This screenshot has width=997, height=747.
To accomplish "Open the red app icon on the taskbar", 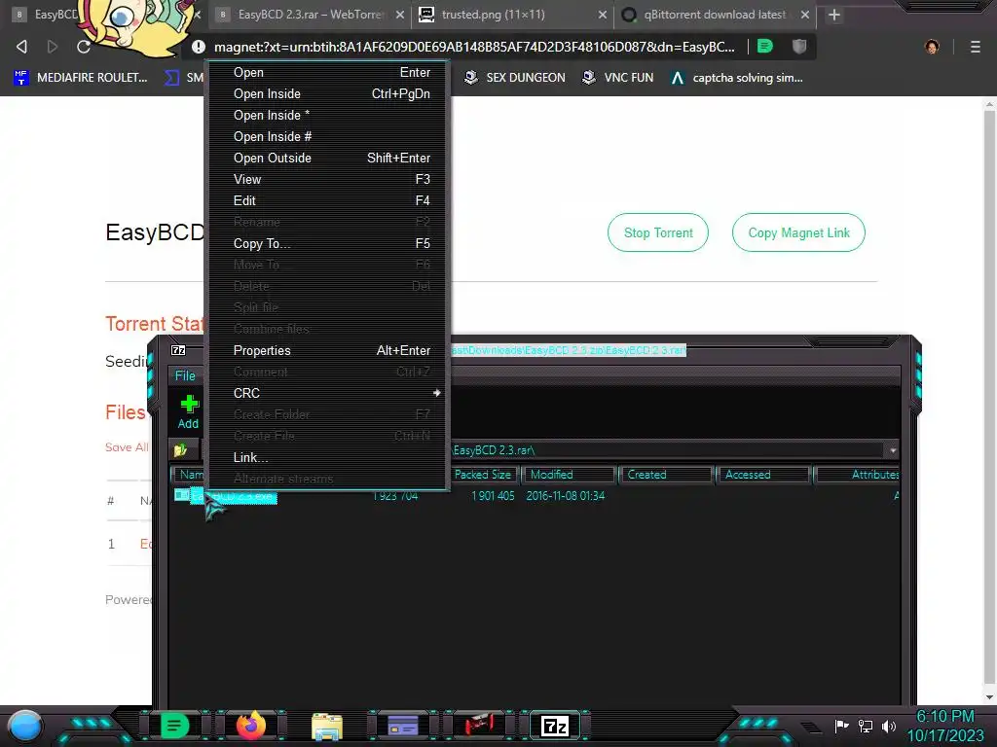I will coord(479,726).
